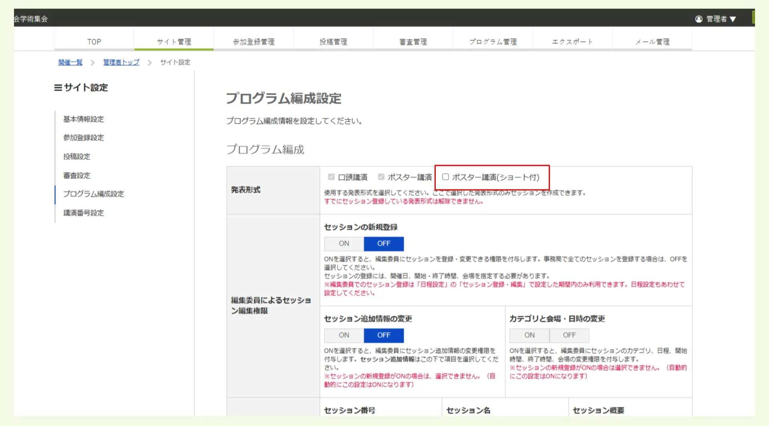
Task: Set カテゴリと会場・日時の変更 to OFF
Action: tap(569, 335)
